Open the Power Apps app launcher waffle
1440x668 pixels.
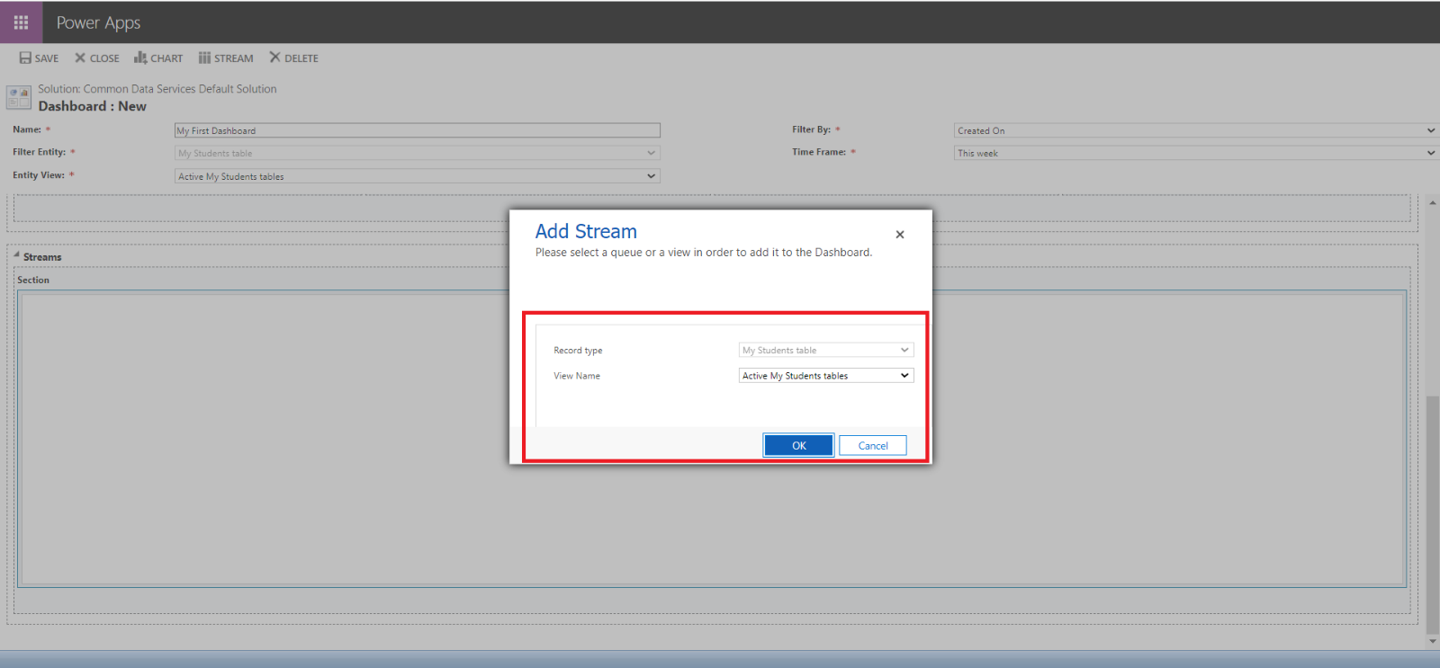[21, 22]
